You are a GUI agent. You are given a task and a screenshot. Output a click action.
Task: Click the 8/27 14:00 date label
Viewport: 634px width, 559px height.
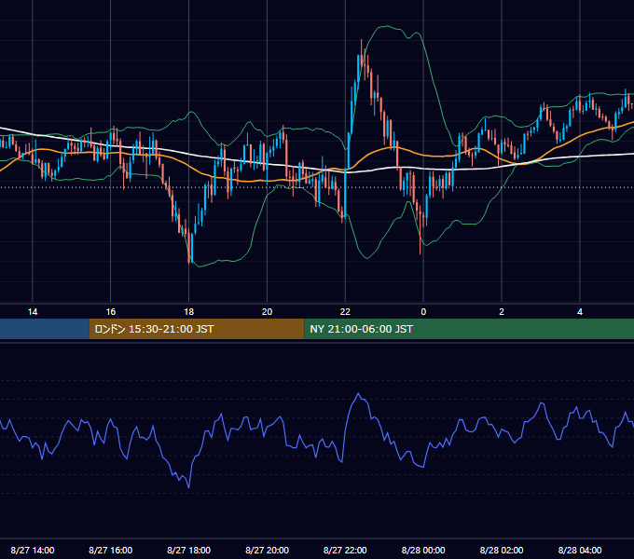[x=33, y=550]
